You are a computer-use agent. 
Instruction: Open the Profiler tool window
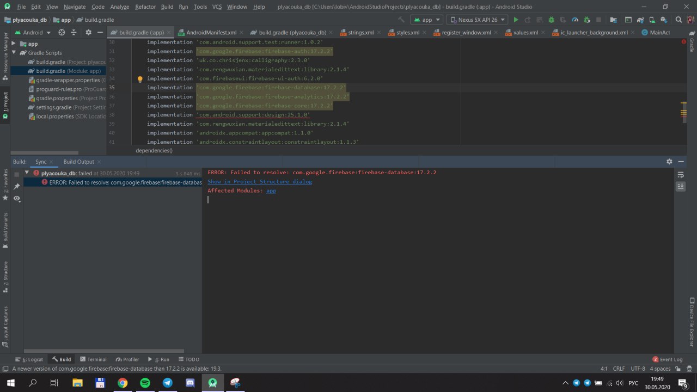(x=127, y=359)
